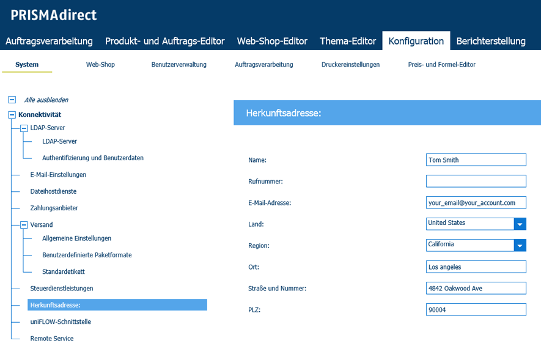Open Steuerdienstleistungen in the tree
The height and width of the screenshot is (346, 541).
pyautogui.click(x=62, y=289)
